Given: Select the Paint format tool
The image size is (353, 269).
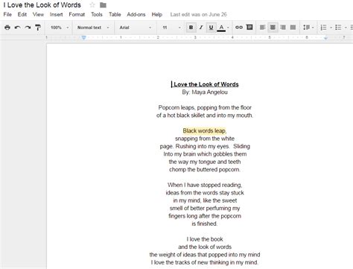Looking at the screenshot, I should tap(38, 28).
